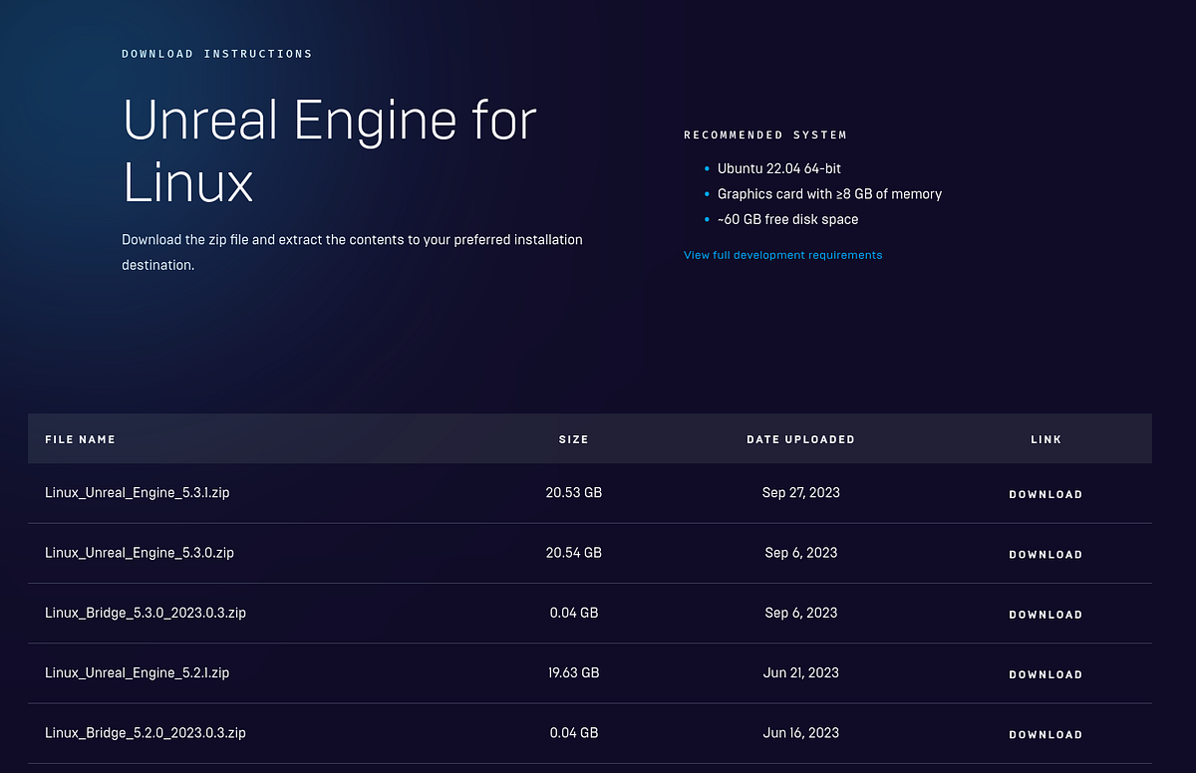Click the Jun 16, 2023 date cell
The height and width of the screenshot is (773, 1196).
[801, 732]
